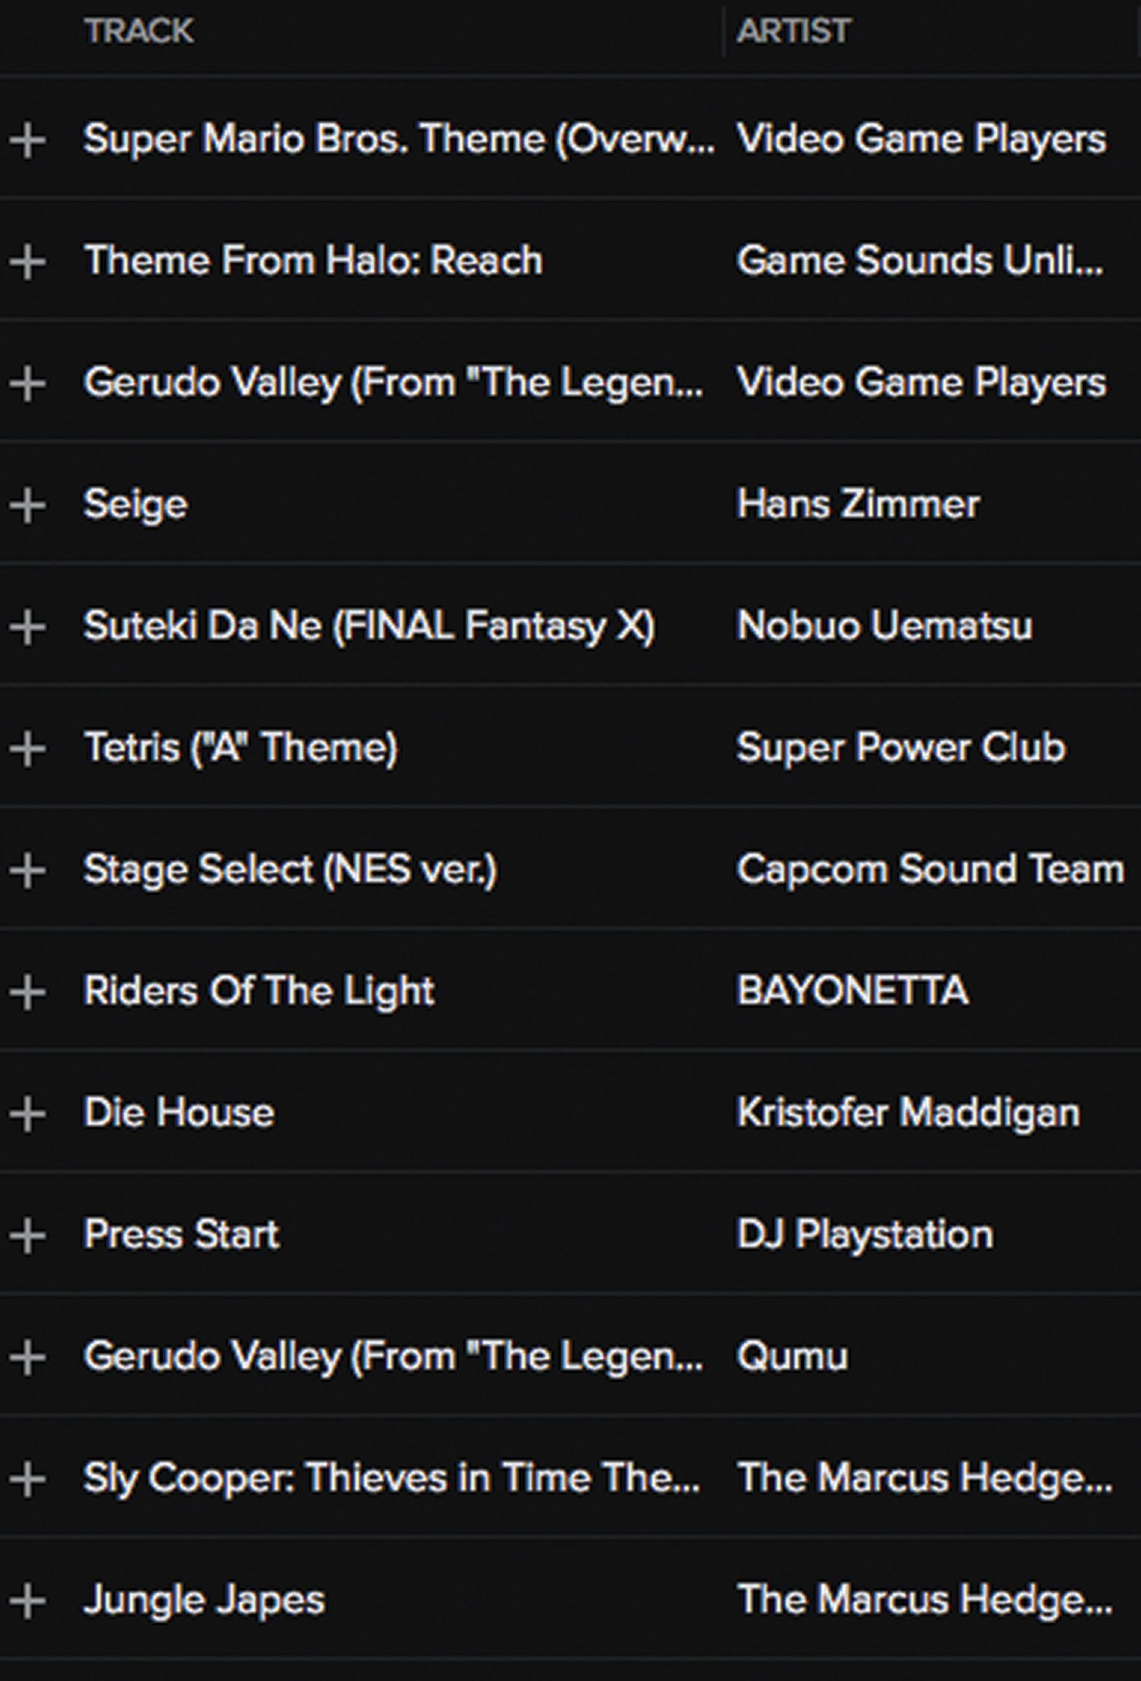
Task: Add Seige track using its plus icon
Action: tap(28, 504)
